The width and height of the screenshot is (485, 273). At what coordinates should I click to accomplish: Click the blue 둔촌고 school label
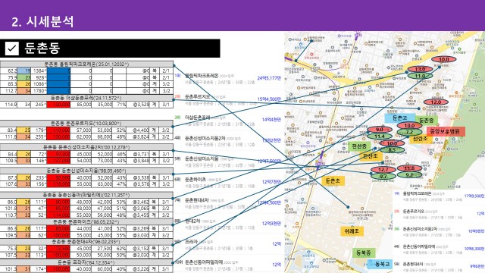400,118
